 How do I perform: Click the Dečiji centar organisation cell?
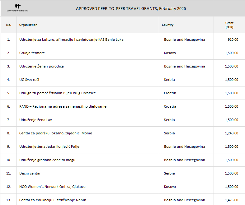(30, 173)
